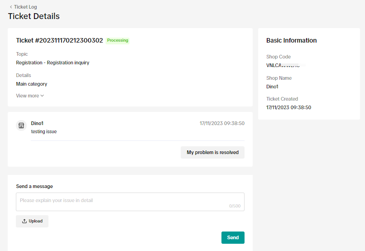
Task: Click the green Processing status badge
Action: [118, 40]
